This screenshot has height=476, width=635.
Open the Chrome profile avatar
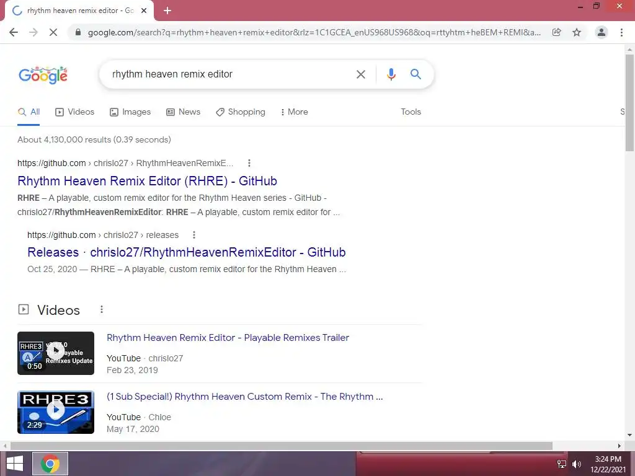point(602,32)
